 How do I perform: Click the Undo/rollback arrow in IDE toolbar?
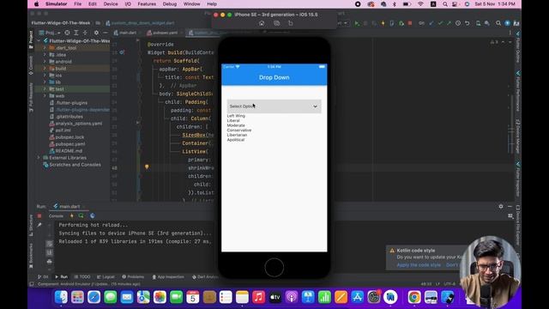point(467,23)
